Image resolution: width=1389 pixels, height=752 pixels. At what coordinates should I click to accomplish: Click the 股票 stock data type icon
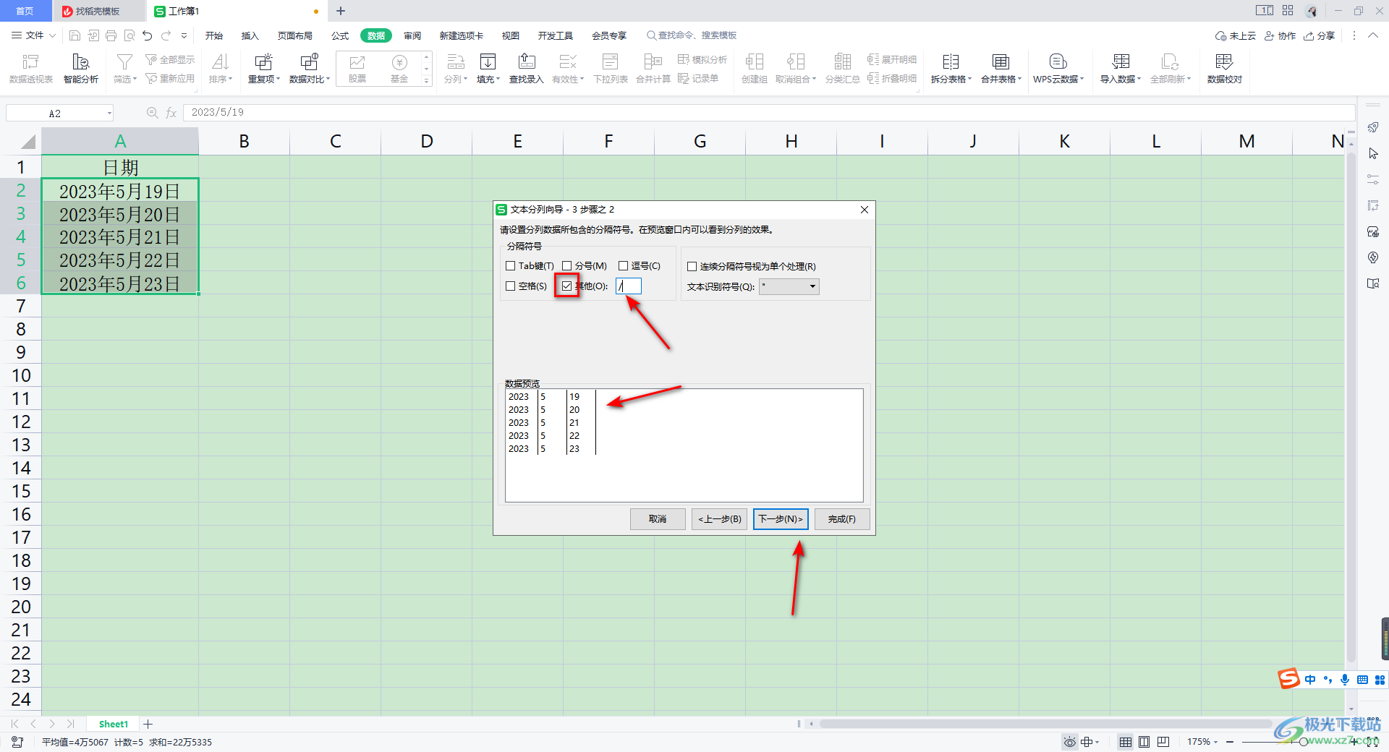(x=357, y=69)
